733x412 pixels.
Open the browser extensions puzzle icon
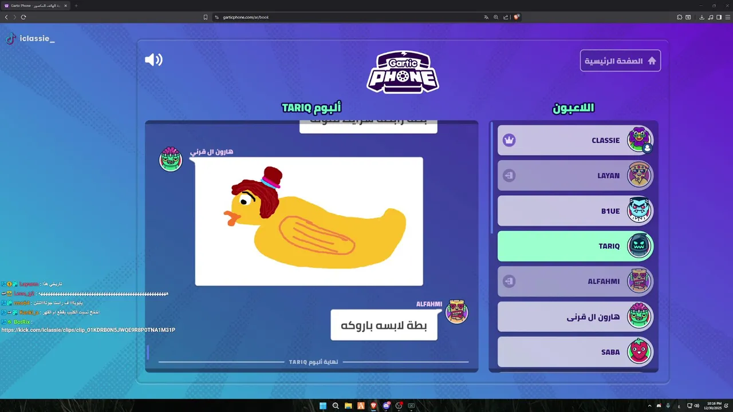pos(680,17)
